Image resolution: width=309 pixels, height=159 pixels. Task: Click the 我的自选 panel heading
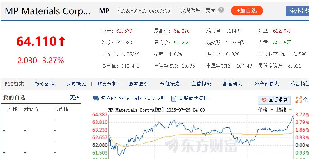(14, 98)
